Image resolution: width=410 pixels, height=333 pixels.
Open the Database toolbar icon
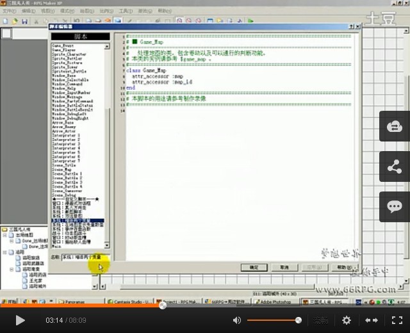210,21
